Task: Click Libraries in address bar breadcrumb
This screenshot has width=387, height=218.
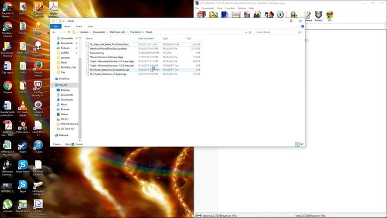Action: 84,32
